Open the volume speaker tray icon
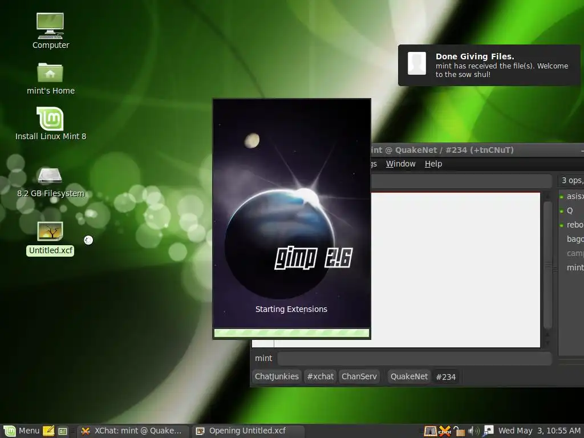The width and height of the screenshot is (584, 438). click(x=473, y=431)
